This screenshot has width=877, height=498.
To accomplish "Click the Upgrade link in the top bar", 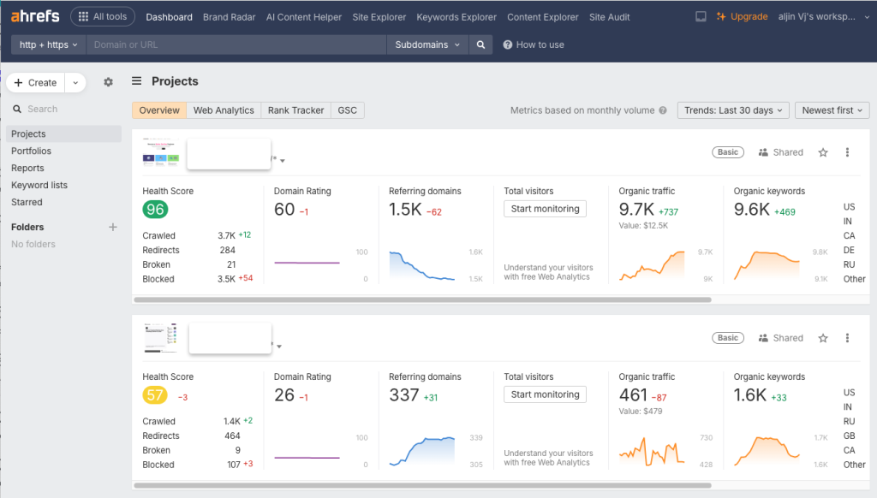I will pyautogui.click(x=749, y=15).
